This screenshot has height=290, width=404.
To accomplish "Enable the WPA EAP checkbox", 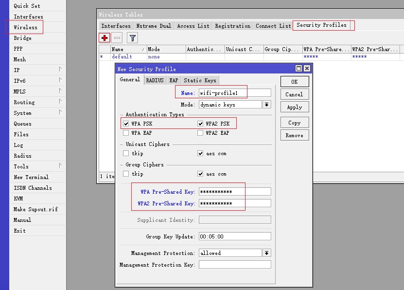I will point(126,133).
